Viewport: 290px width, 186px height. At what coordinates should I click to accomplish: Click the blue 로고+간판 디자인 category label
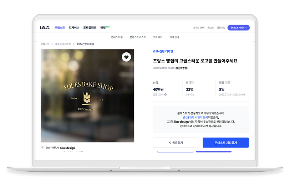click(163, 51)
